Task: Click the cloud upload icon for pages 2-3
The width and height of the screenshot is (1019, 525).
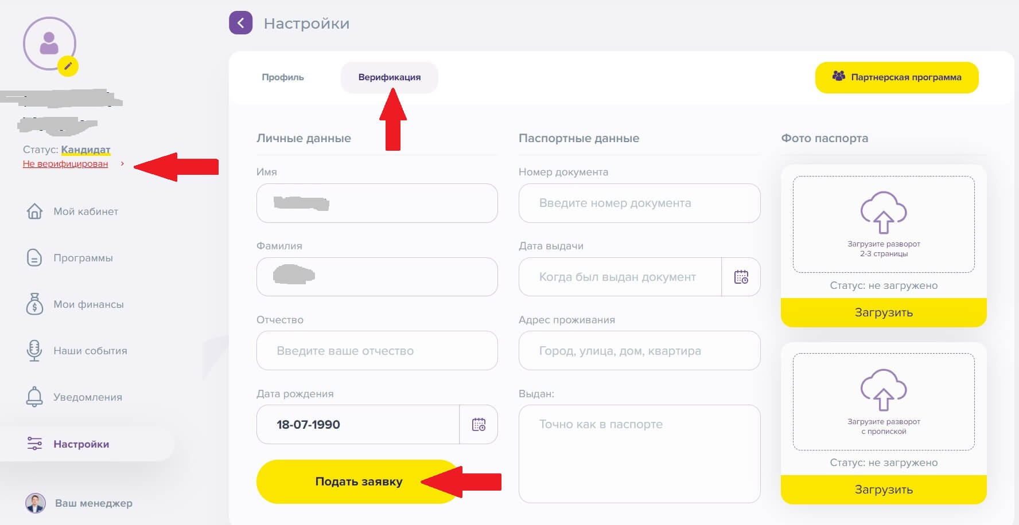Action: [x=883, y=213]
